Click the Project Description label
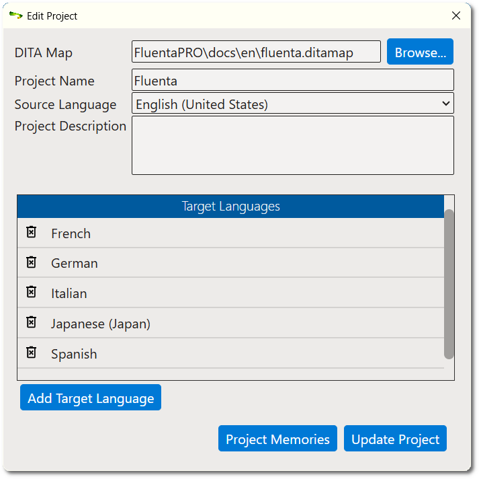Viewport: 479px width, 479px height. tap(71, 126)
